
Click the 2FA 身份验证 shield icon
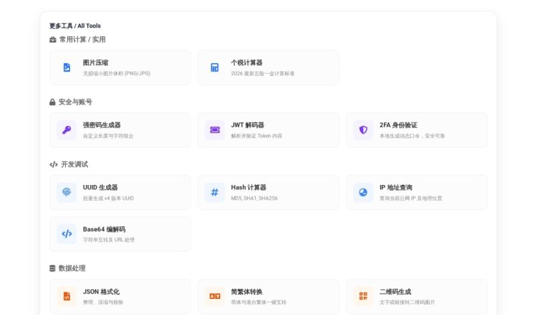363,130
